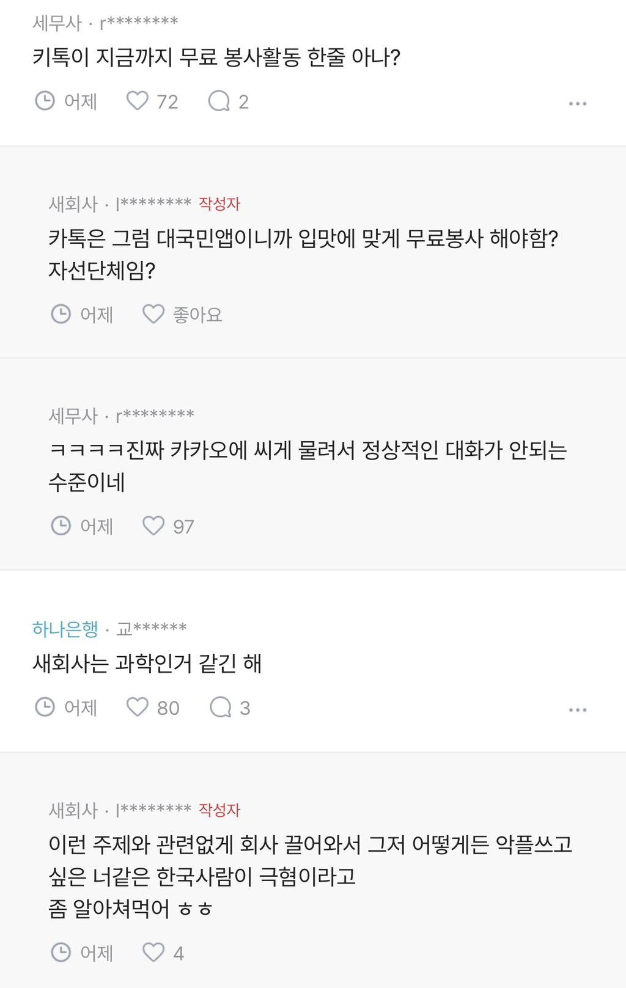The image size is (626, 988).
Task: Click the clock icon beside the 80-like heart
Action: [x=45, y=707]
